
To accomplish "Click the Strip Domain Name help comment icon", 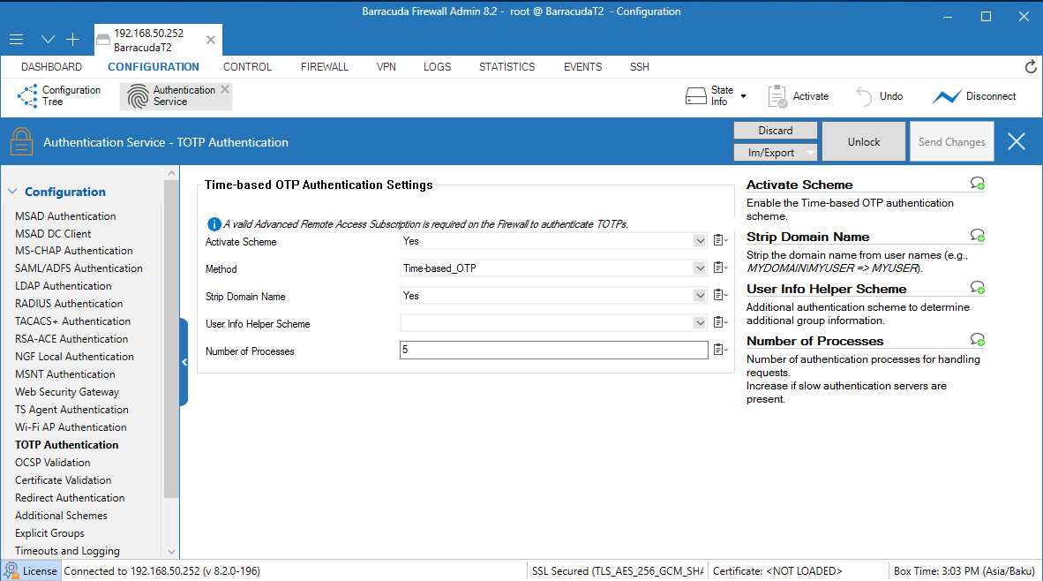I will click(977, 235).
